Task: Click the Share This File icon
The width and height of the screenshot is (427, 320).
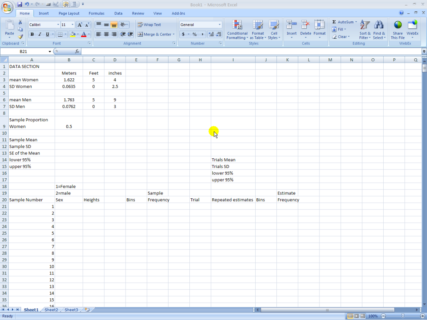Action: [x=398, y=25]
